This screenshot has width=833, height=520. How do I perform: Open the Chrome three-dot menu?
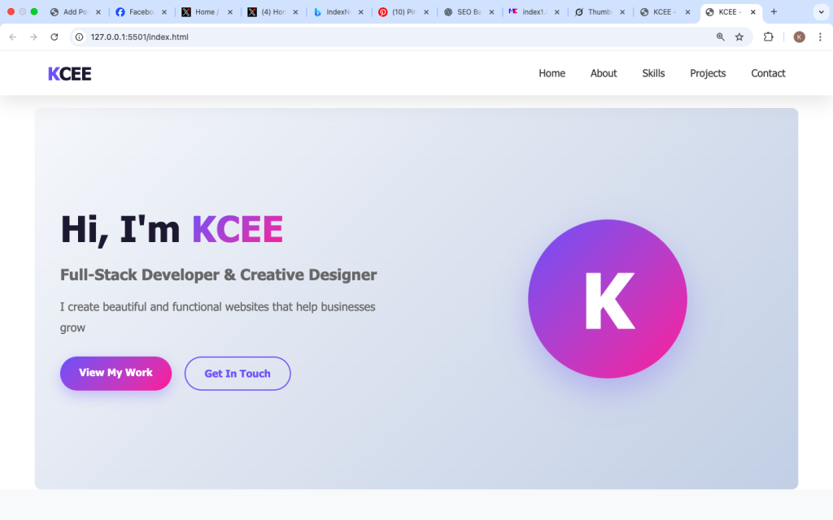[819, 37]
